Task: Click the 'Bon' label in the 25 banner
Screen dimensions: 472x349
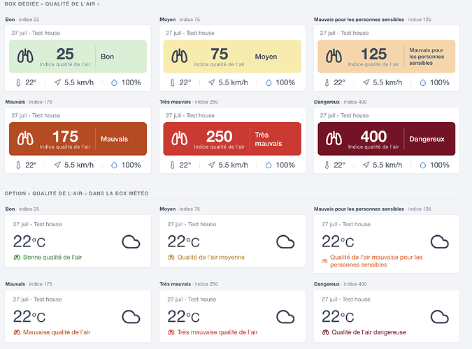Action: coord(108,57)
